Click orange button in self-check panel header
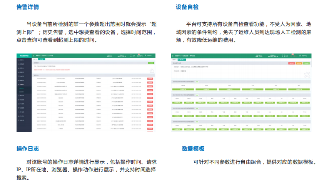 tap(299, 63)
